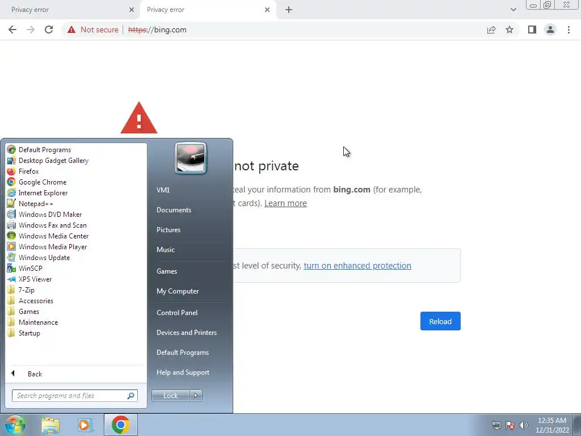The height and width of the screenshot is (436, 581).
Task: Launch WinSCP from the Start menu
Action: pyautogui.click(x=76, y=268)
